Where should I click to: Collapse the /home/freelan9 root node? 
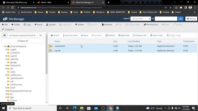[x=3, y=46]
